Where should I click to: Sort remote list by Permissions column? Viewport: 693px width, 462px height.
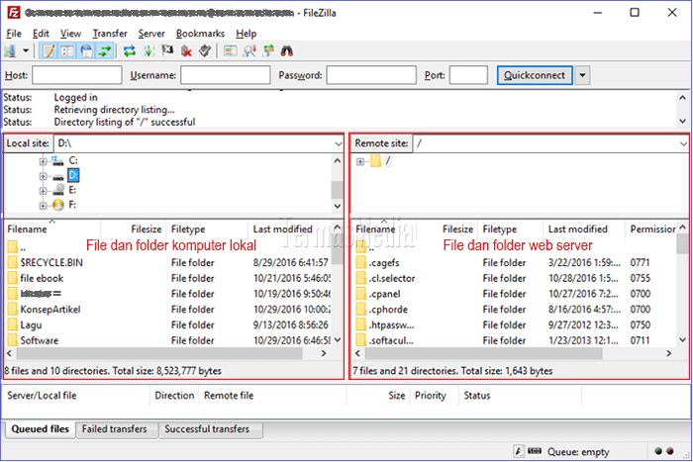point(652,230)
